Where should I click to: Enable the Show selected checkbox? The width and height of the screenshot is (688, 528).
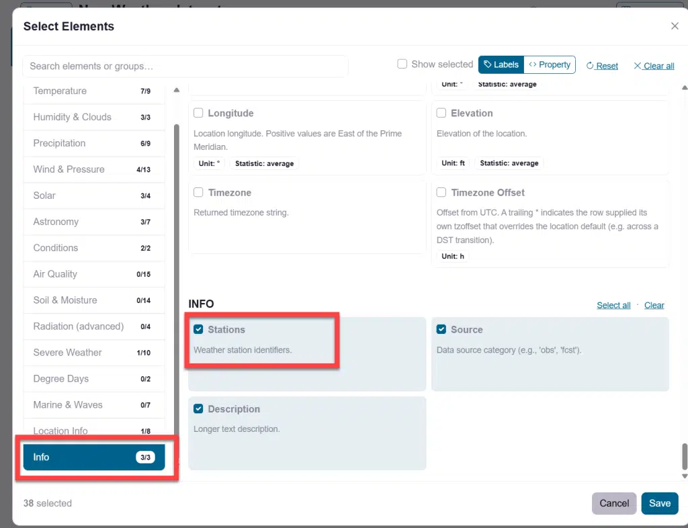click(x=402, y=64)
